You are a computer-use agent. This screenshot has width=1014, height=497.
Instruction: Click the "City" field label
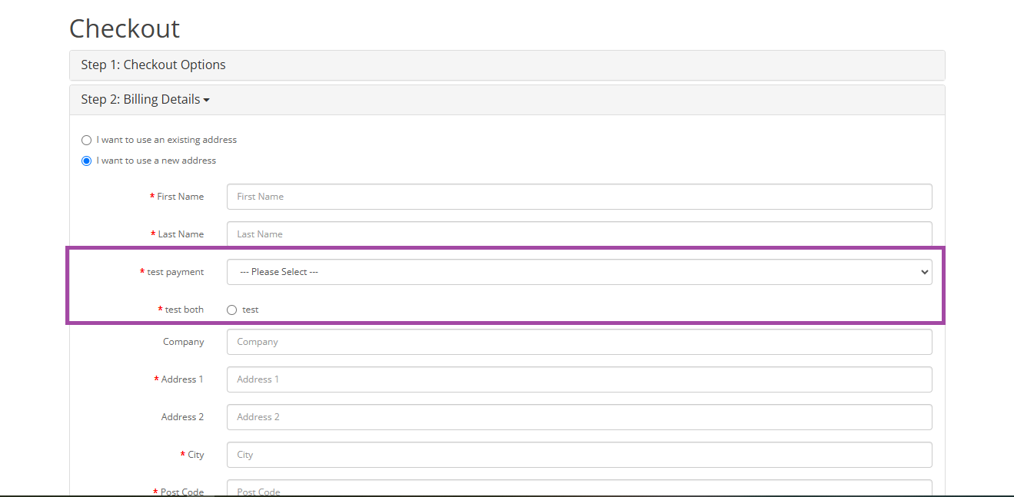(x=196, y=455)
